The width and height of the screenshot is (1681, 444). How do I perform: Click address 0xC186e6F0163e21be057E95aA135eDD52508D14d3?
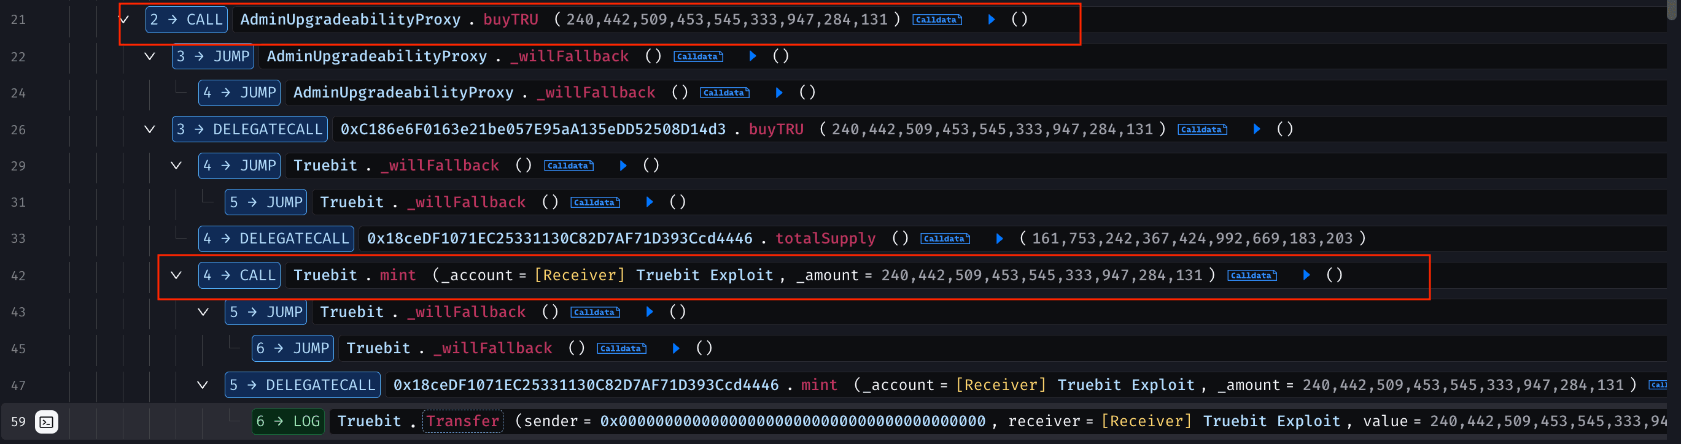click(532, 129)
